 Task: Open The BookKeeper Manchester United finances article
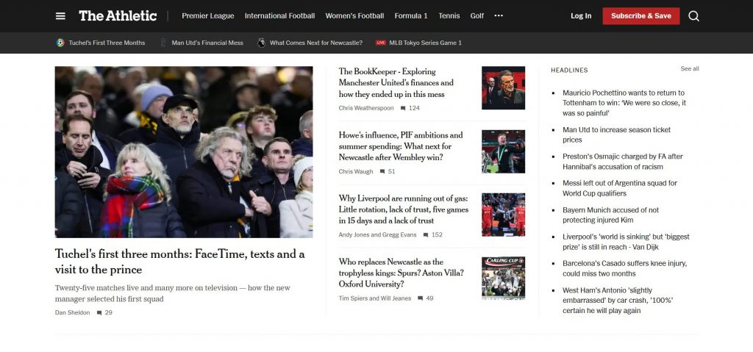pos(396,82)
